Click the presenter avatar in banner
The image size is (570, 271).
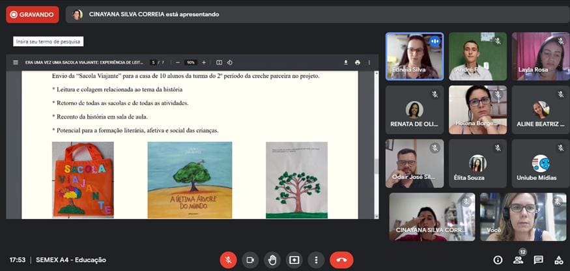click(x=78, y=14)
